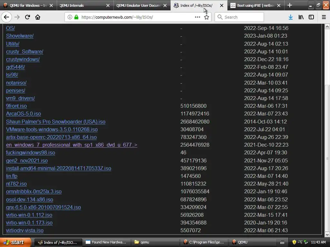Download qnx-6.5.0-x86-201007091524.iso
This screenshot has height=247, width=330.
44,207
